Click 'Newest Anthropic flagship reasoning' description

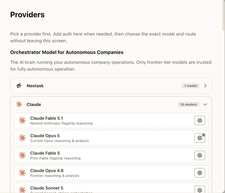coord(62,123)
